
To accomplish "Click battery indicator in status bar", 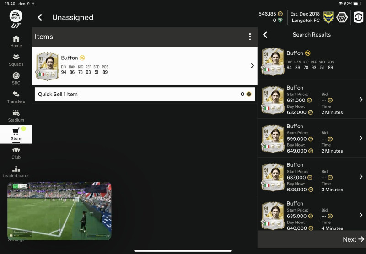I will (357, 4).
